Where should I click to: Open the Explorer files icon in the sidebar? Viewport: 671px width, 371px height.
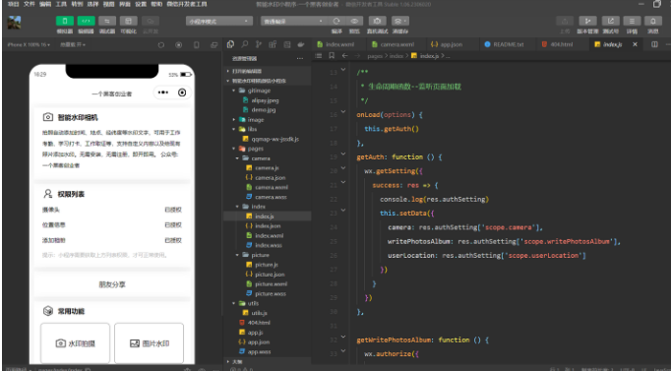pyautogui.click(x=230, y=44)
